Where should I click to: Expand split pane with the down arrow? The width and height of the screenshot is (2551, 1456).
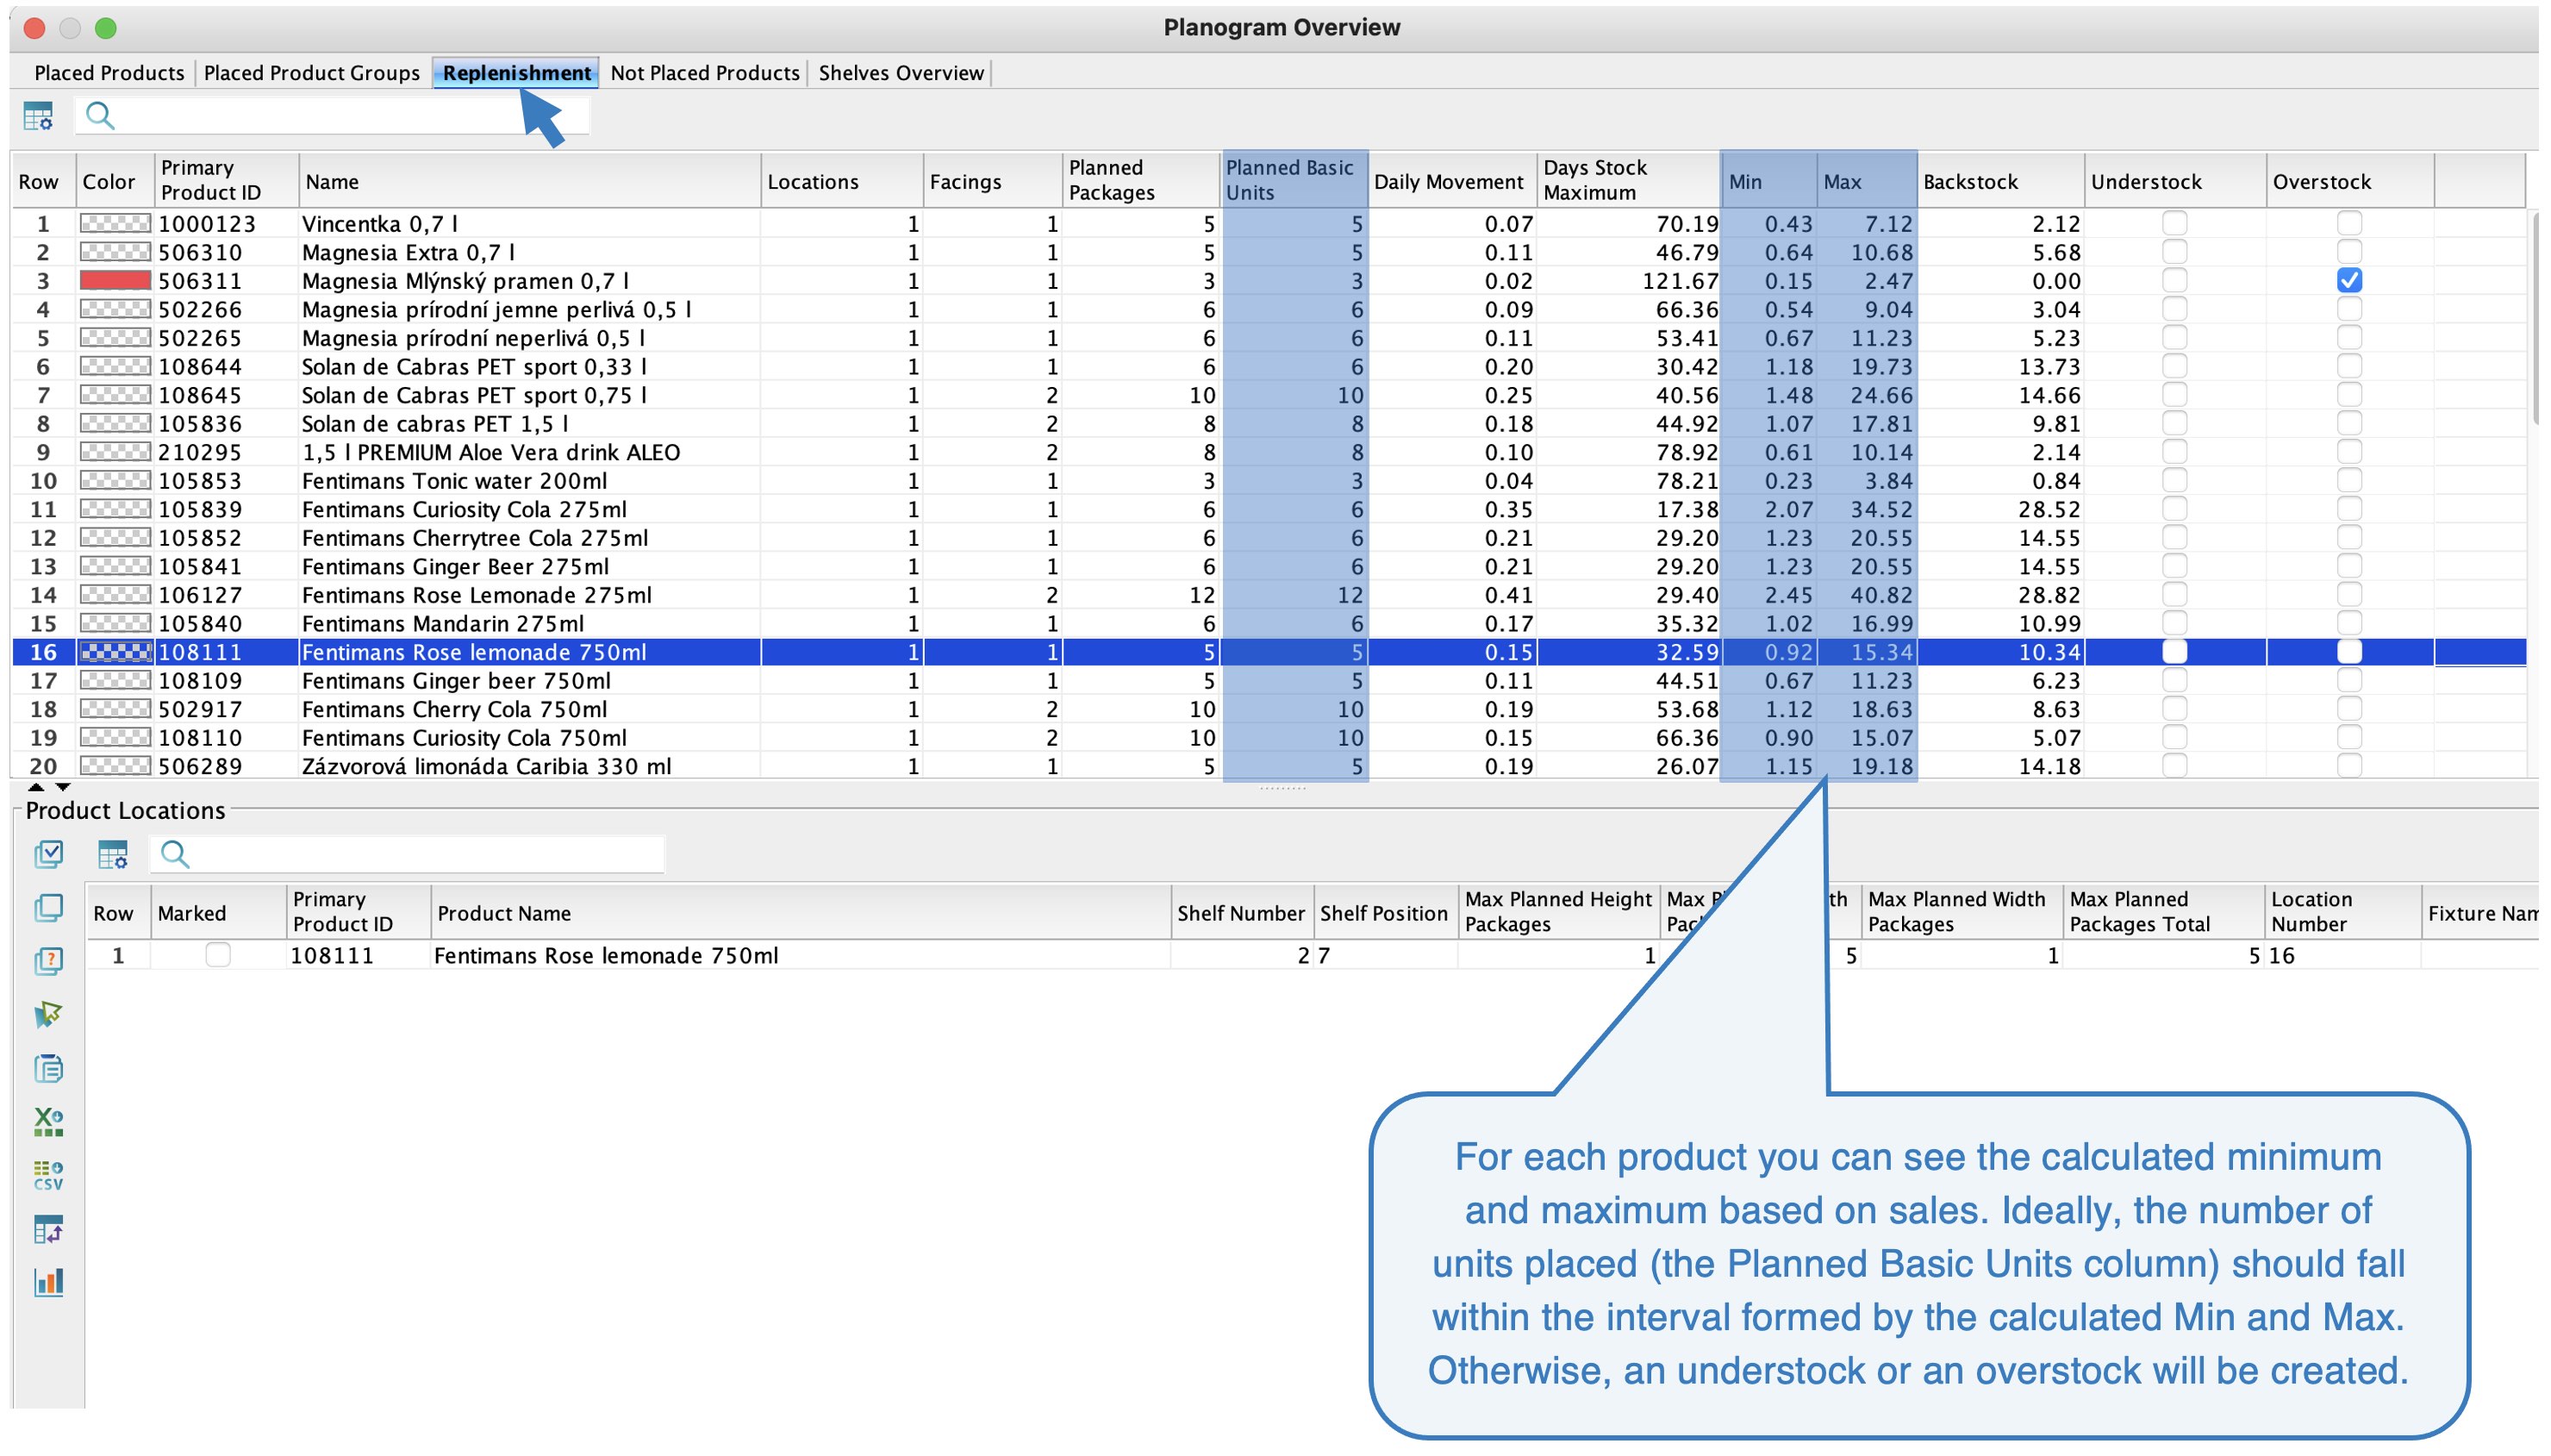(62, 787)
